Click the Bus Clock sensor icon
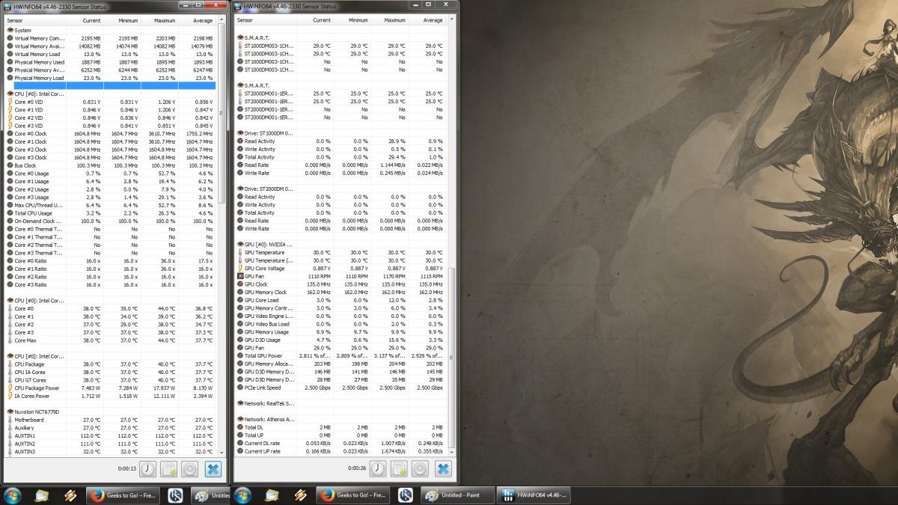This screenshot has height=505, width=898. 10,165
